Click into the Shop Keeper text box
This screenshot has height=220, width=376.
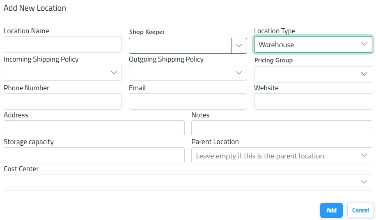180,46
